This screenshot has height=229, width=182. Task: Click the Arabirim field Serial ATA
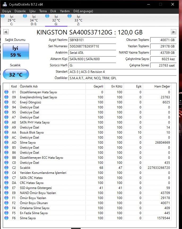tap(92, 52)
